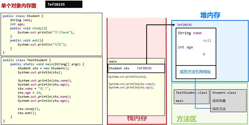Click address 7ef20235 inside the stack frame
This screenshot has width=249, height=125.
[x=144, y=68]
